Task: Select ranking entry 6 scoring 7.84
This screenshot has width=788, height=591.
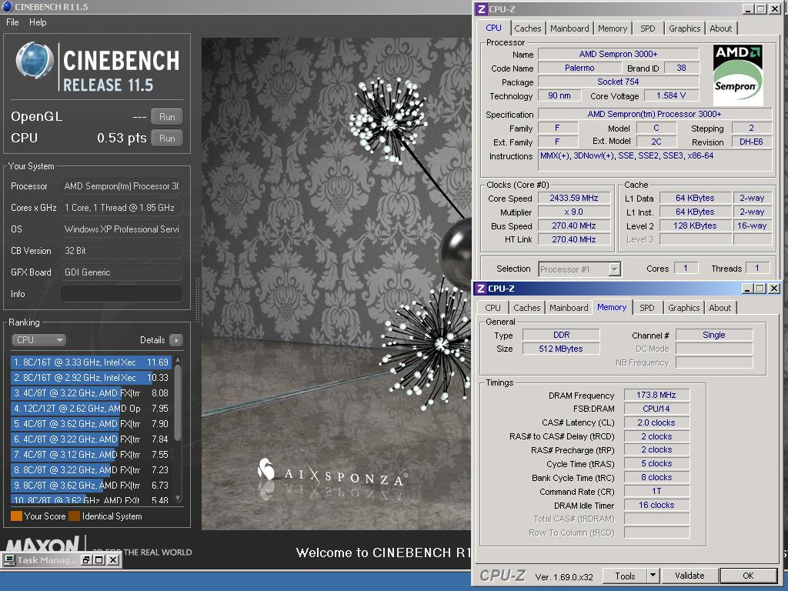Action: coord(91,439)
